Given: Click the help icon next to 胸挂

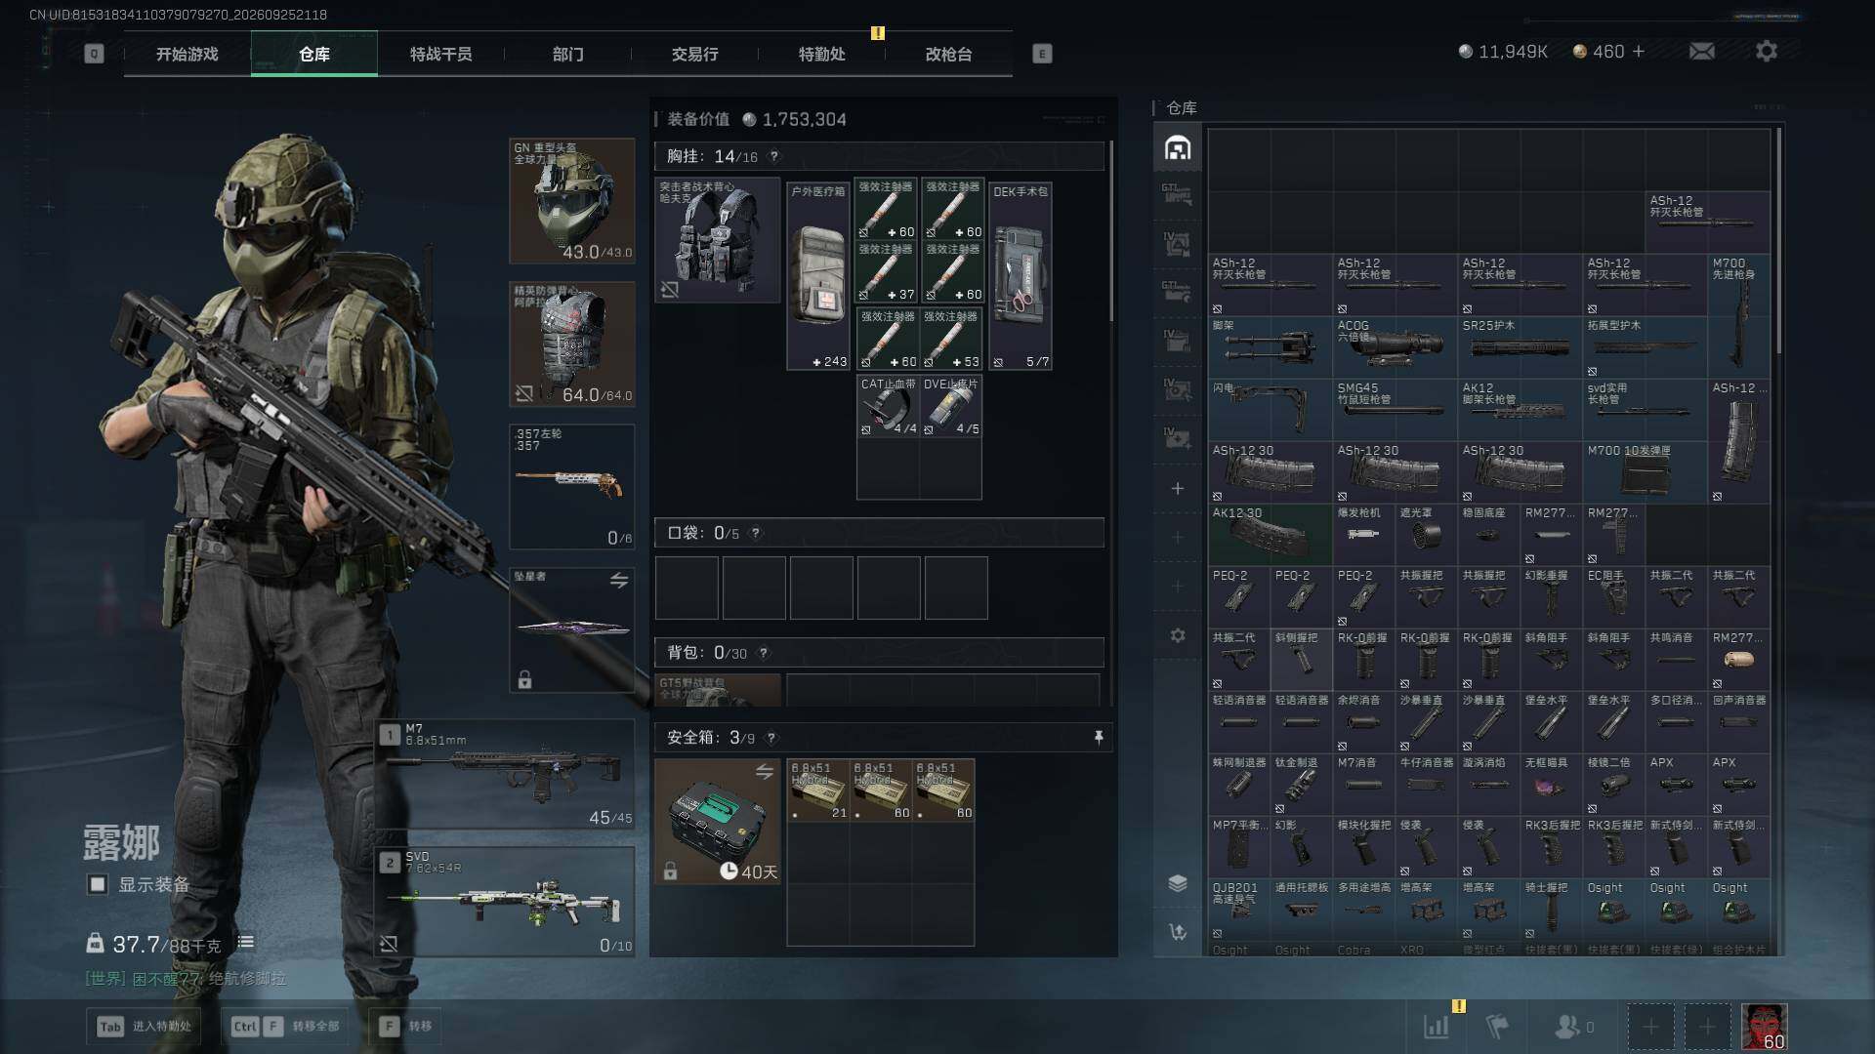Looking at the screenshot, I should pos(774,156).
